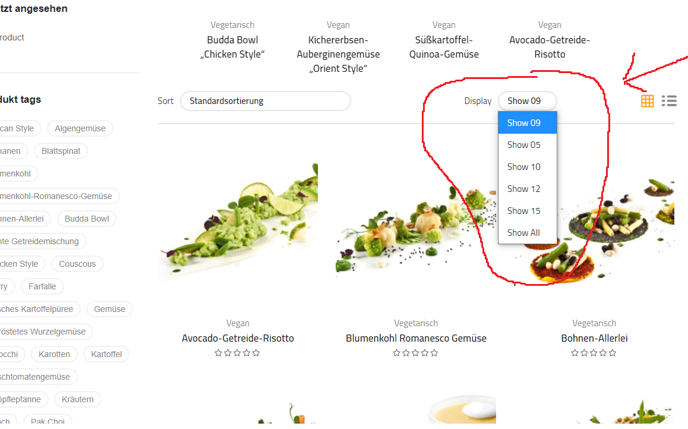Screen dimensions: 688x429
Task: Open Süßkartoffel-Quinoa-Gemüse recently viewed item
Action: point(444,47)
